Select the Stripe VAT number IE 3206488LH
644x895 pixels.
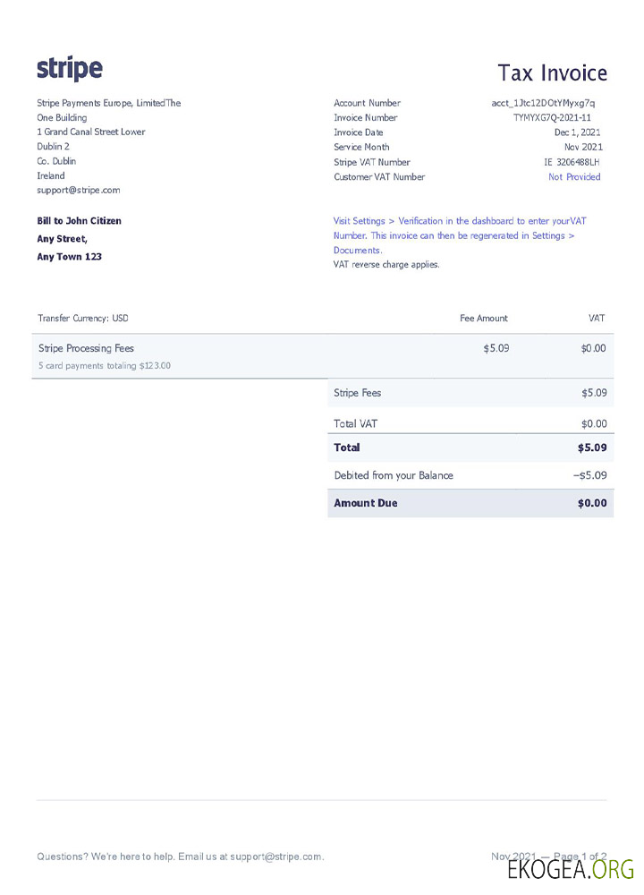pos(572,162)
